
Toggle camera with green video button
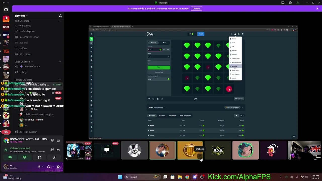pyautogui.click(x=10, y=157)
